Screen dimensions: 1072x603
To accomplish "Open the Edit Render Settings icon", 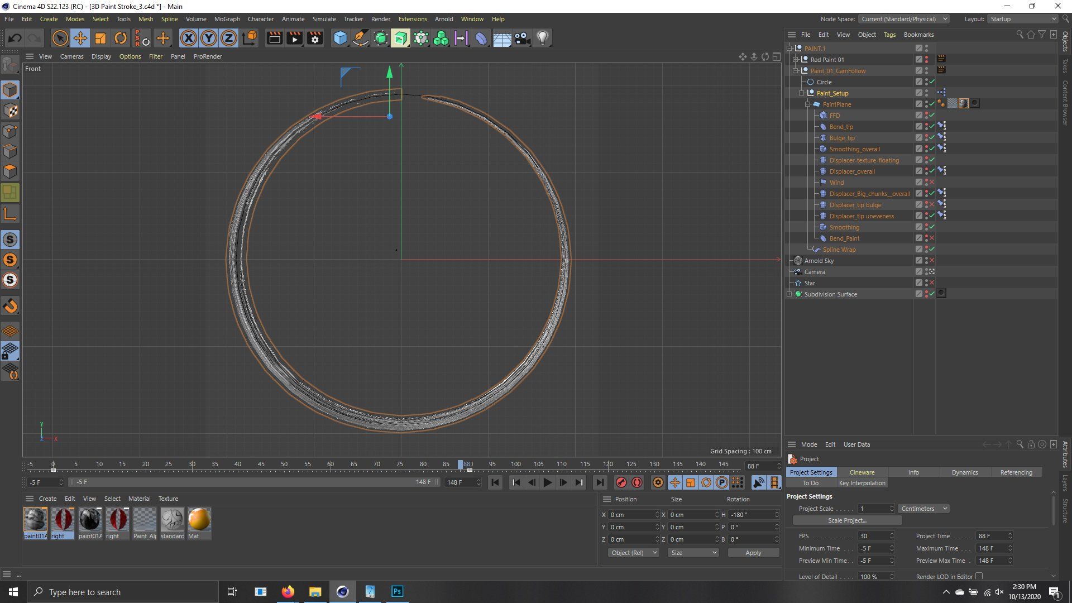I will (x=315, y=38).
